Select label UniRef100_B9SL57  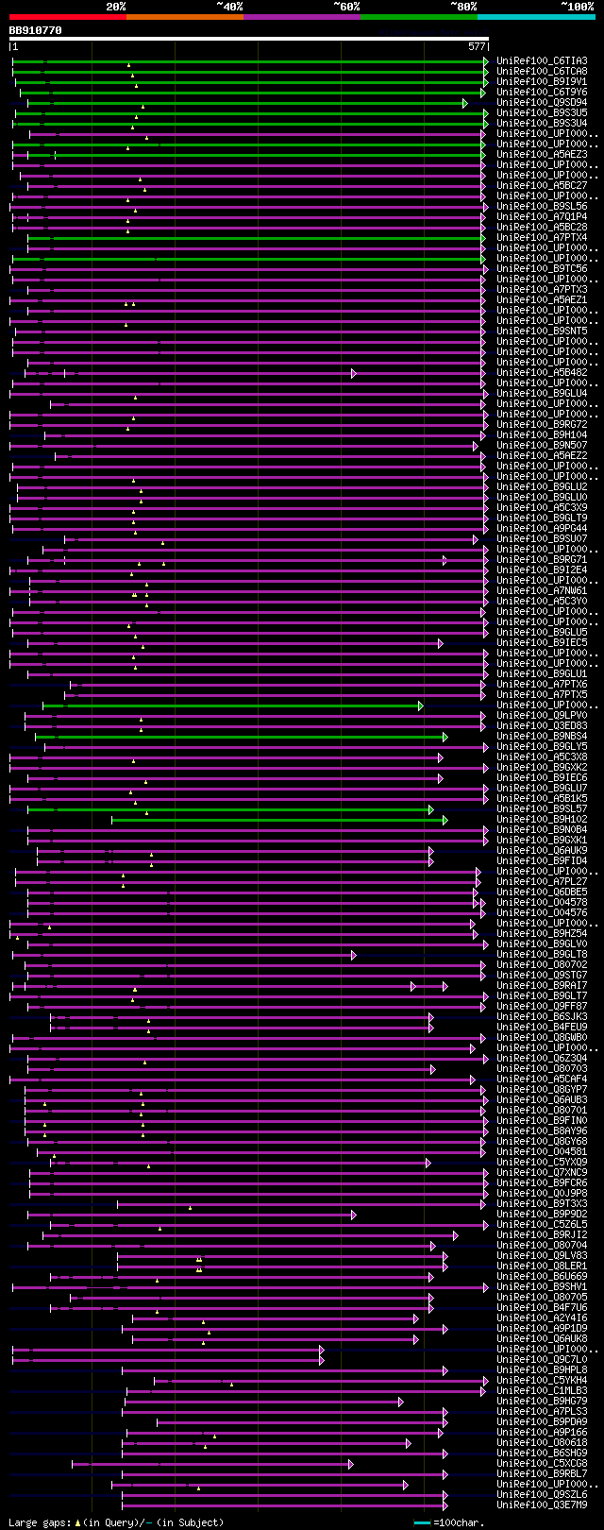pyautogui.click(x=542, y=809)
